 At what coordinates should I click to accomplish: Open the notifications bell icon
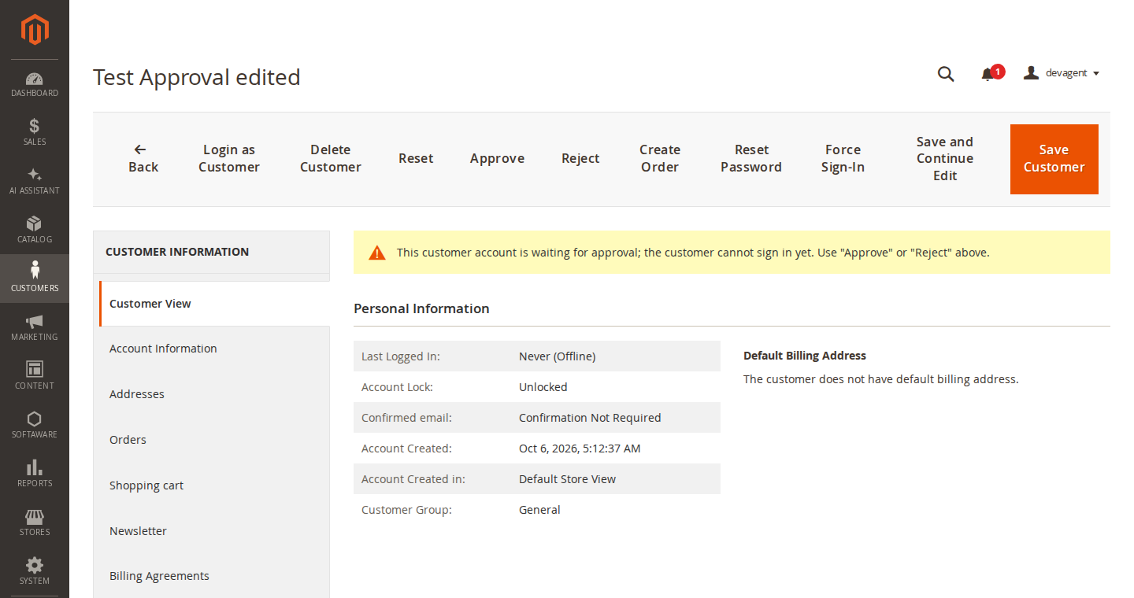[988, 74]
